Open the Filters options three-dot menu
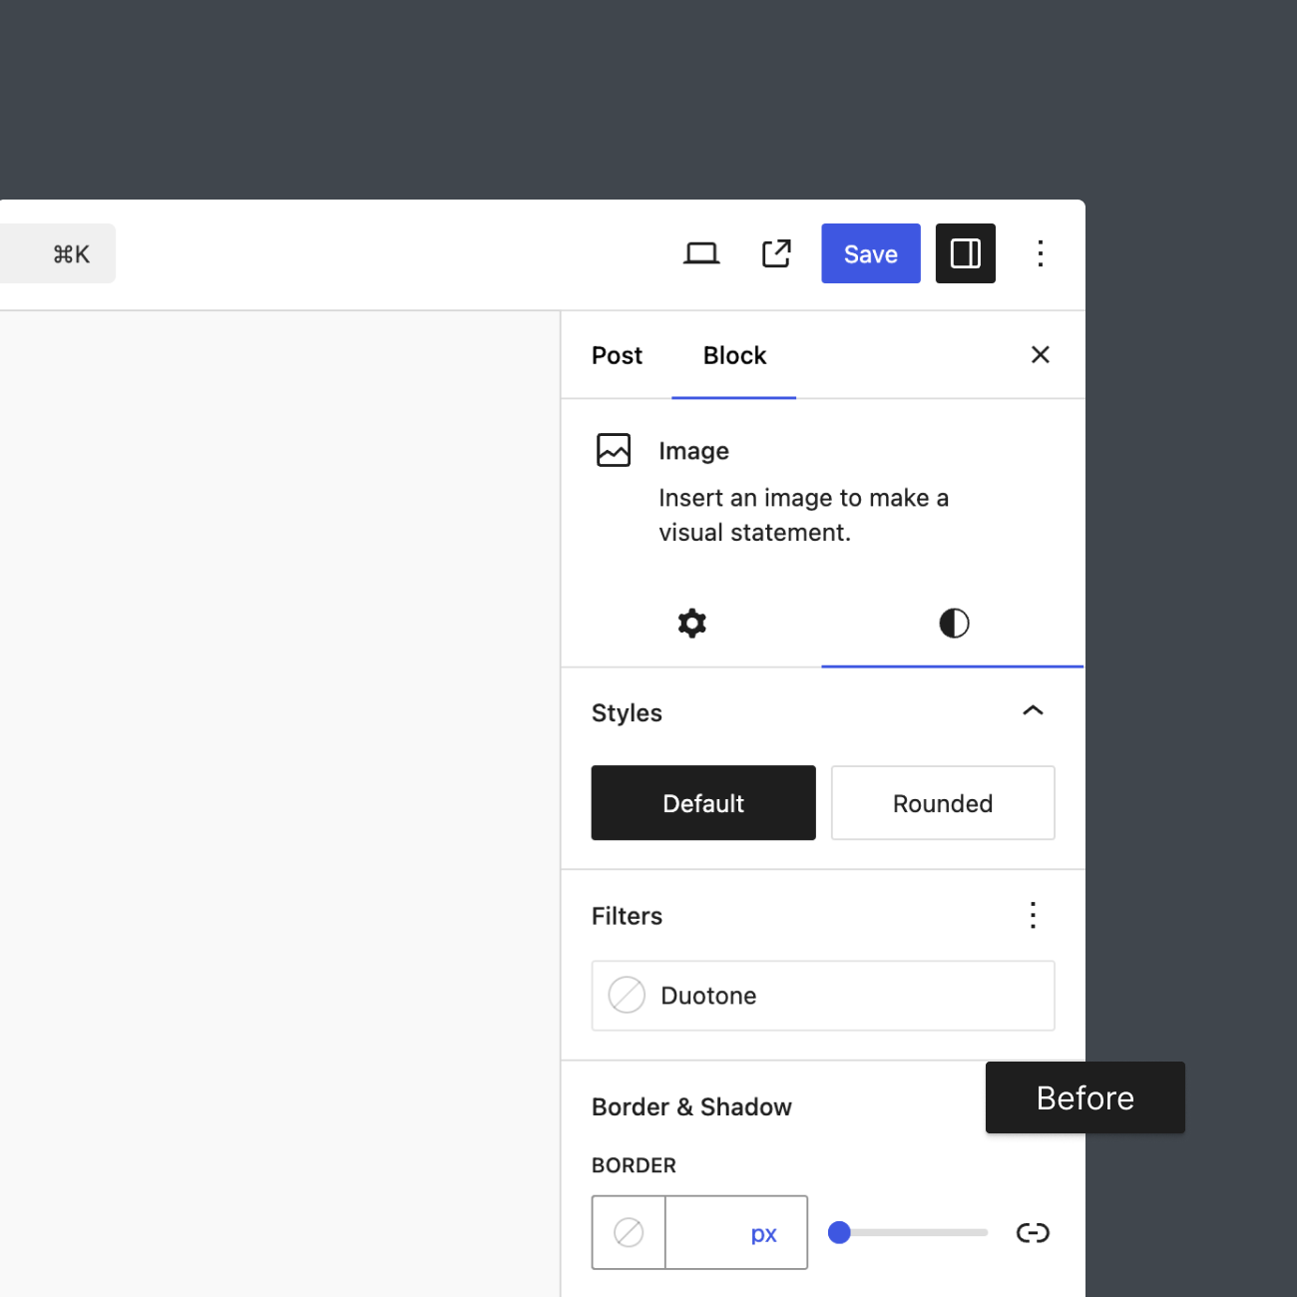This screenshot has height=1297, width=1297. point(1033,916)
